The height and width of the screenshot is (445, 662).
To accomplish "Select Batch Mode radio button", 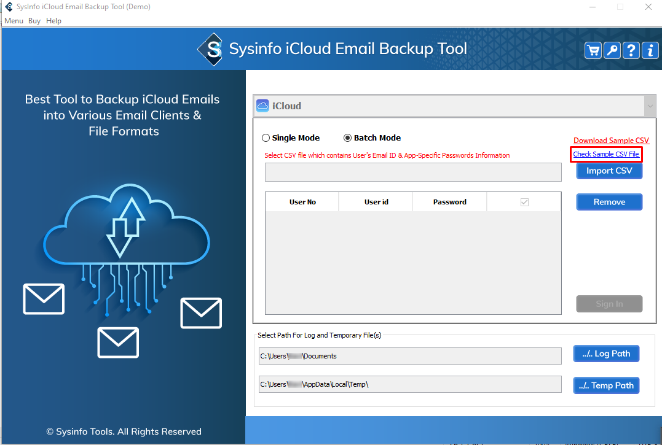I will (x=348, y=138).
